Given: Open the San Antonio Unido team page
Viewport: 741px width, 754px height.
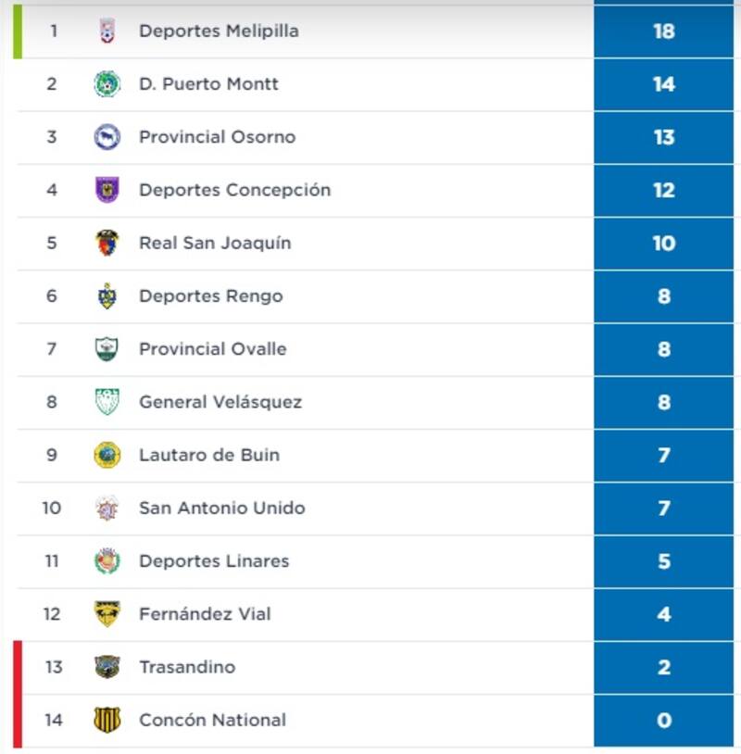Looking at the screenshot, I should click(x=221, y=508).
